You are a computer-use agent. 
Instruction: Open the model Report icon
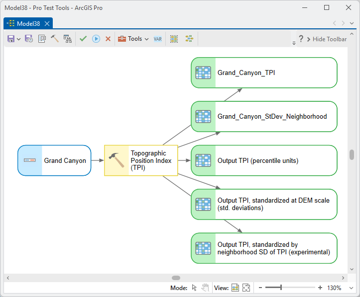tap(68, 39)
